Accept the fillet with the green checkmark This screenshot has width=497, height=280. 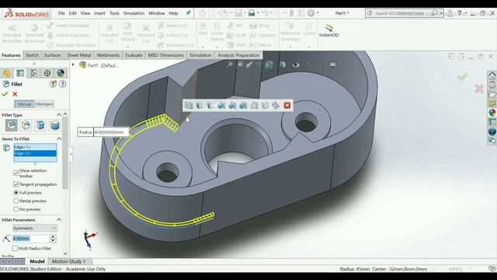5,94
